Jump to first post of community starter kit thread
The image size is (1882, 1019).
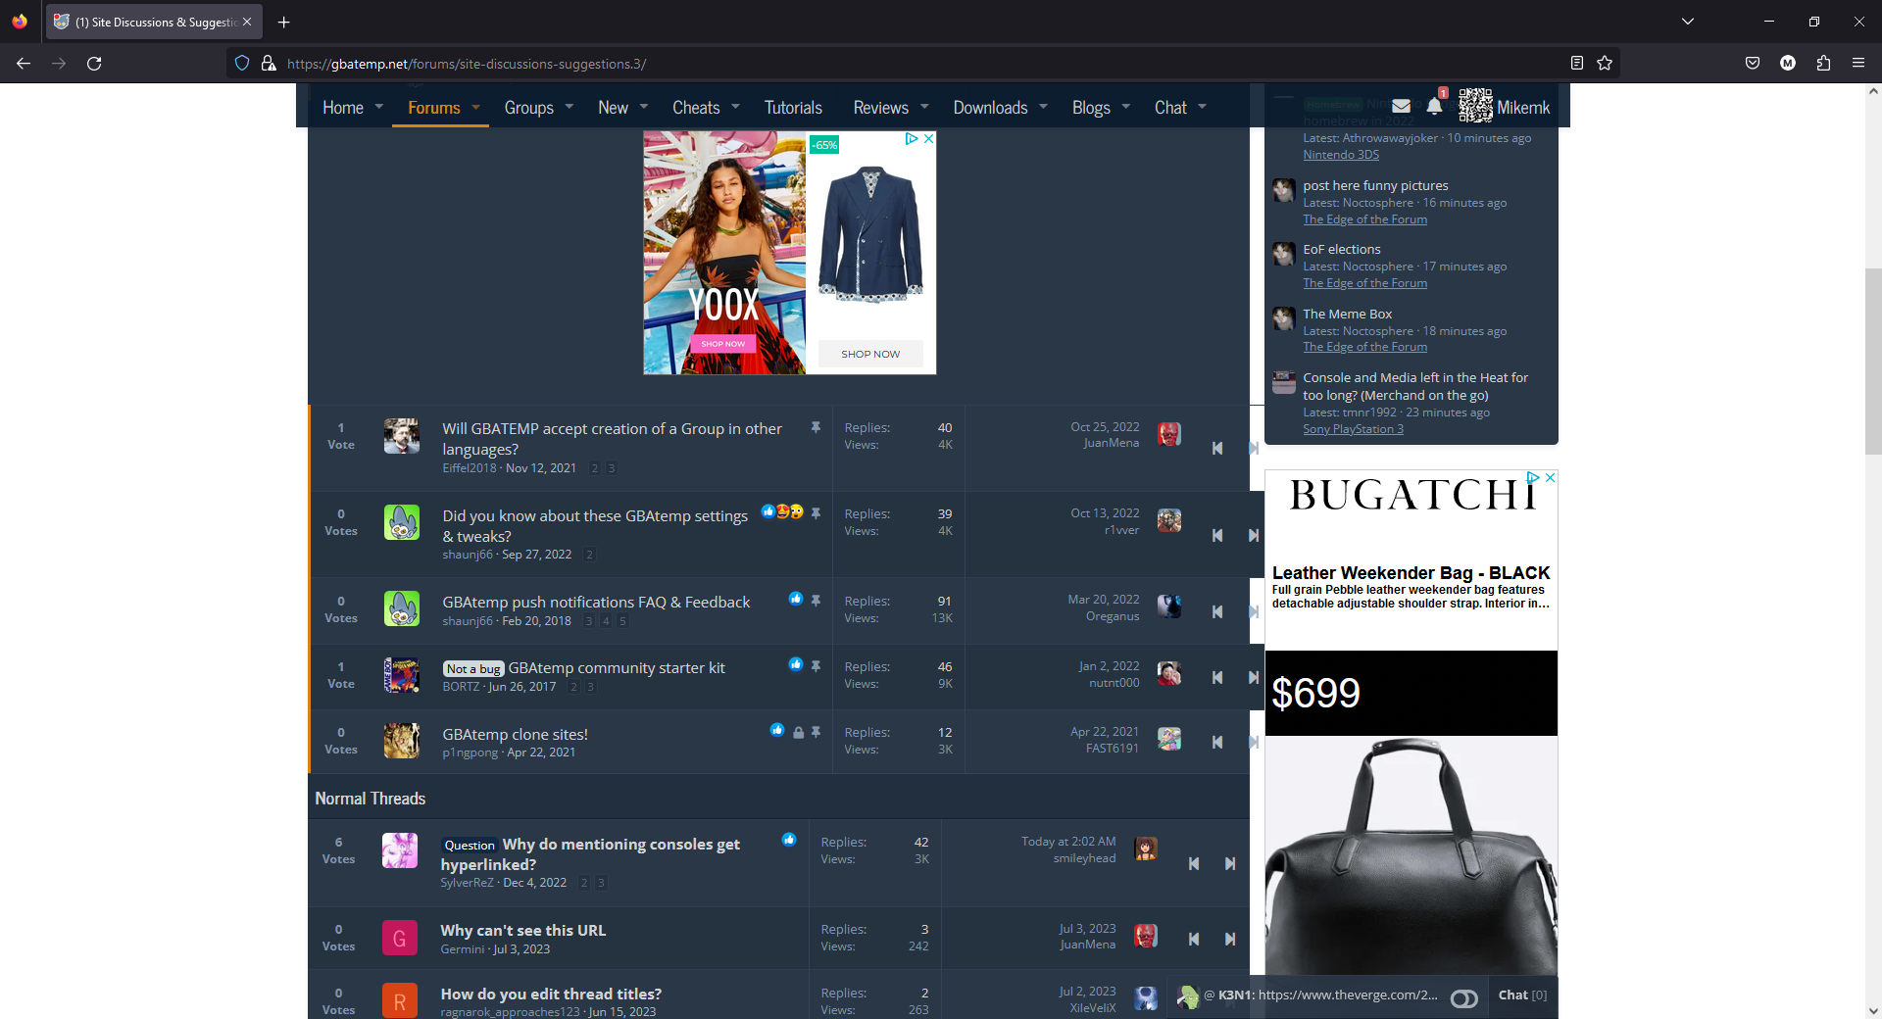click(x=1217, y=677)
